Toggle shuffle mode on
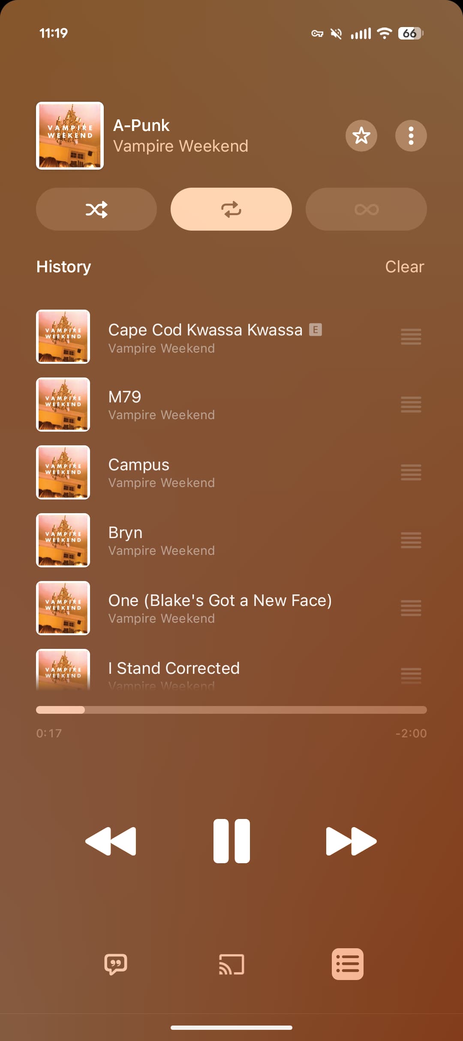Screen dimensions: 463x1041 coord(96,209)
